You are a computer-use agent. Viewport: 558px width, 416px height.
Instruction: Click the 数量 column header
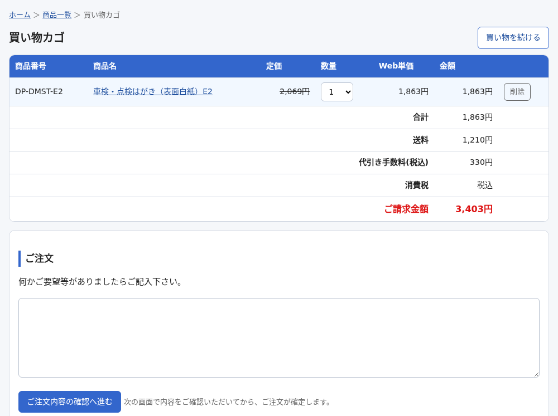point(329,66)
